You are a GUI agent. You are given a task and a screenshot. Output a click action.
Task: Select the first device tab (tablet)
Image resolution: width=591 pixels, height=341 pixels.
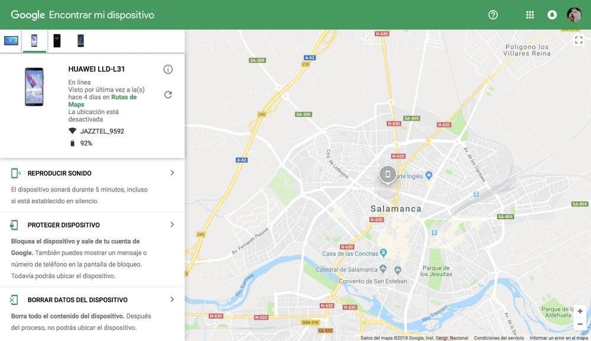(x=11, y=41)
